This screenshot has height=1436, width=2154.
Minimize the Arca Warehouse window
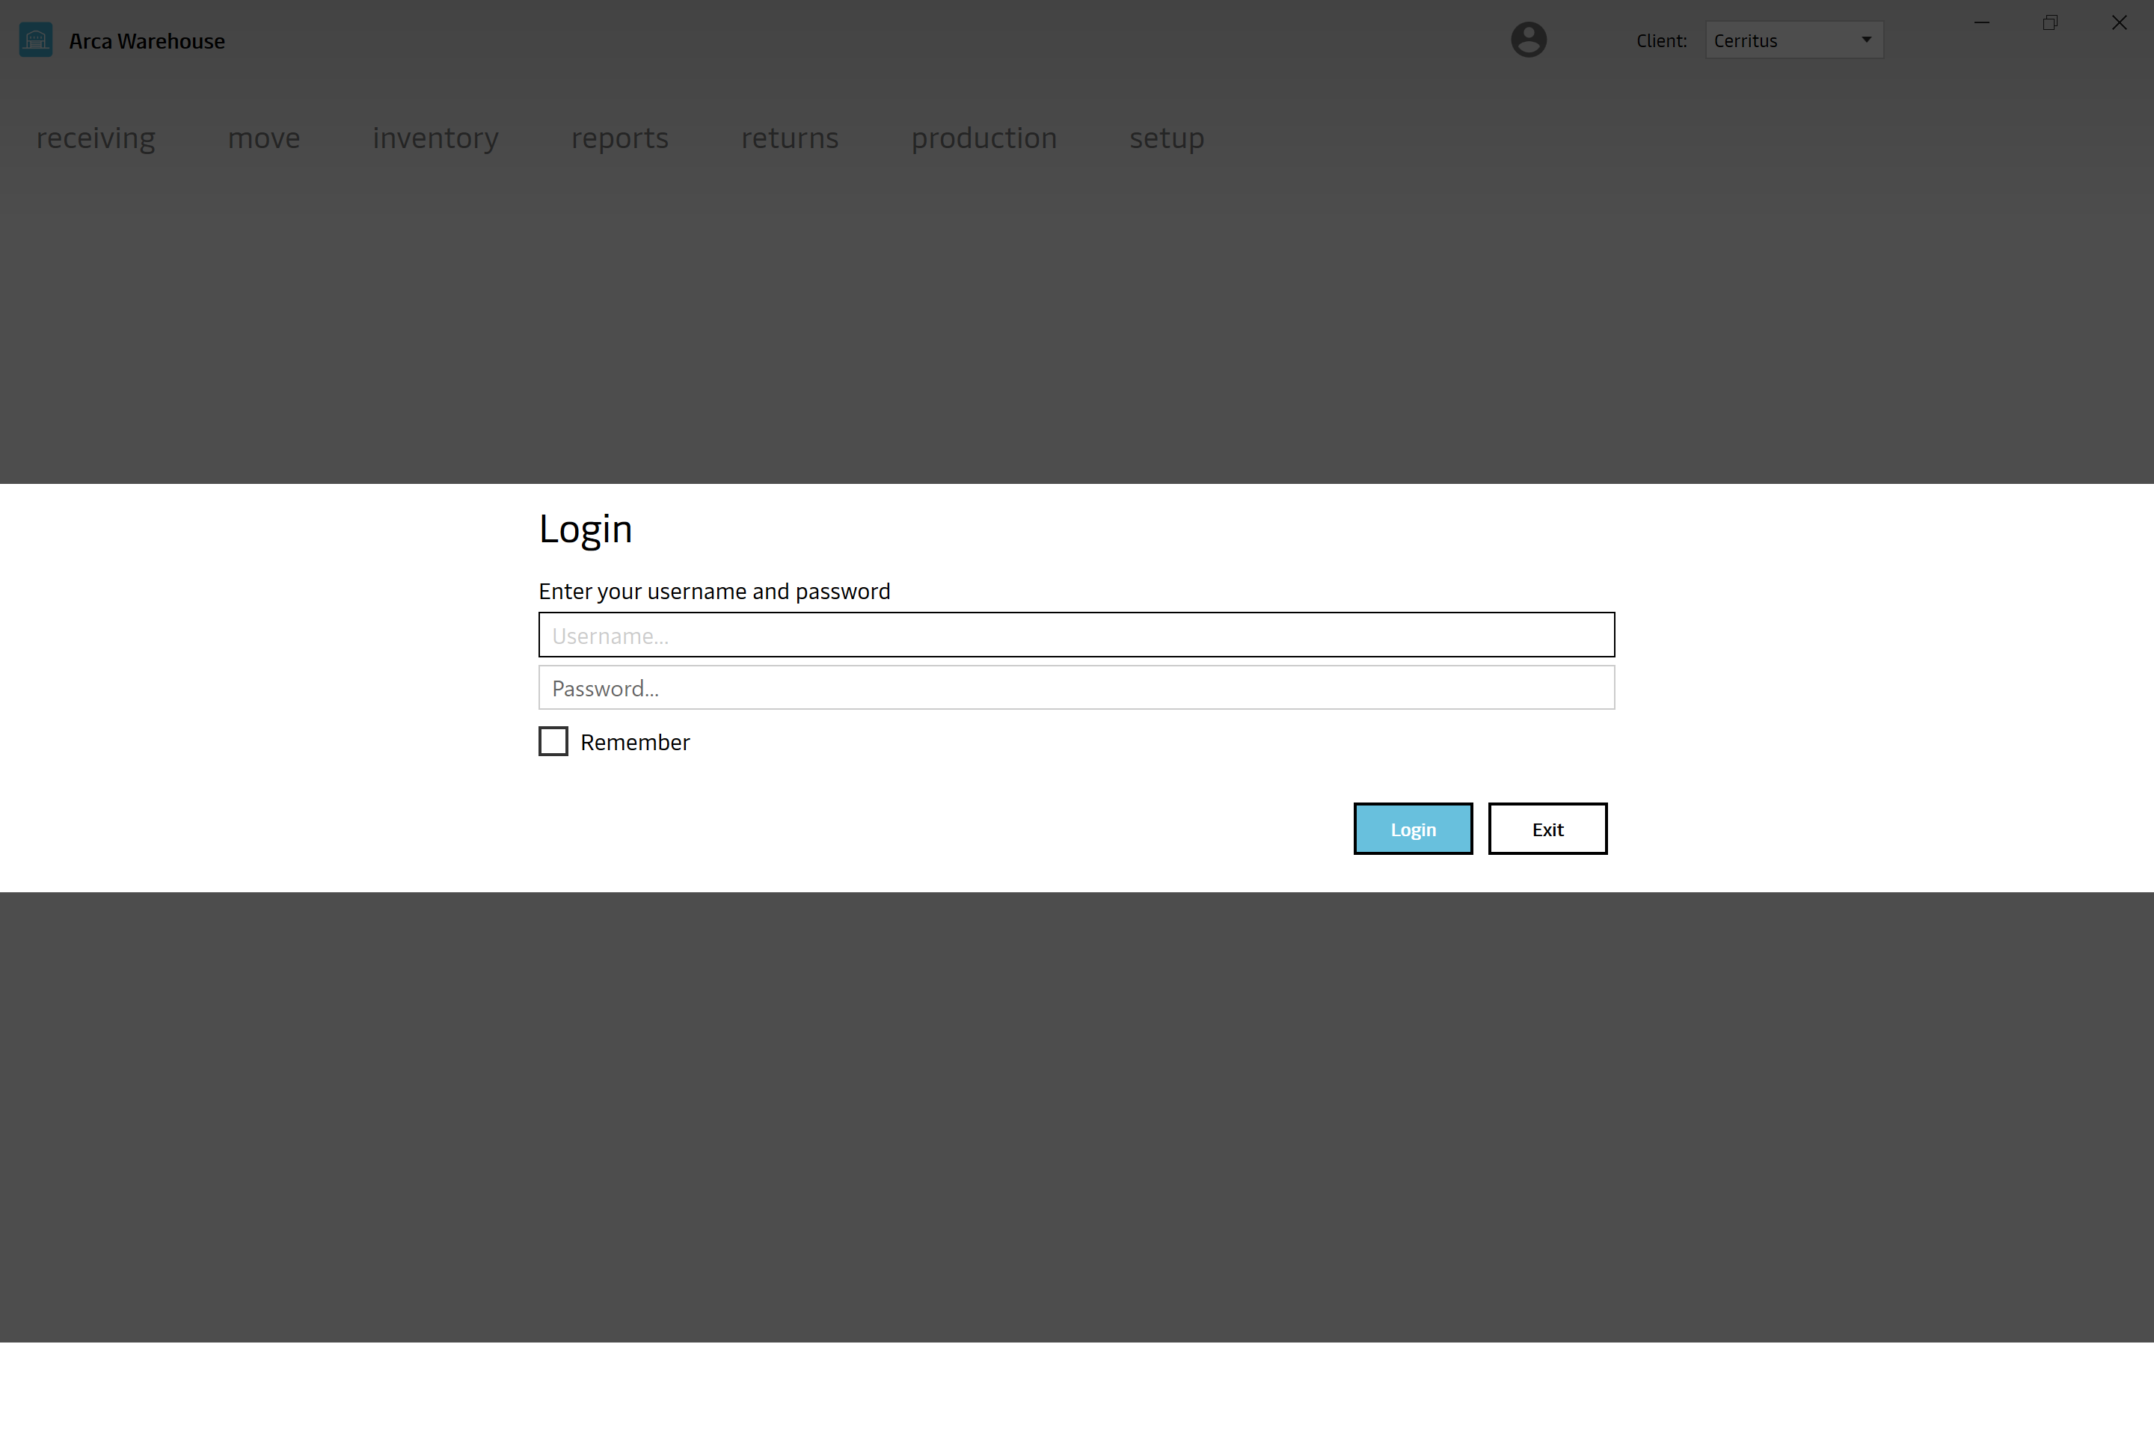pyautogui.click(x=1982, y=23)
